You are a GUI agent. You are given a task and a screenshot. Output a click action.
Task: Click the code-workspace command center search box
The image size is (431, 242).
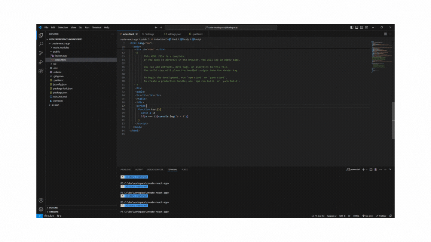pyautogui.click(x=221, y=27)
